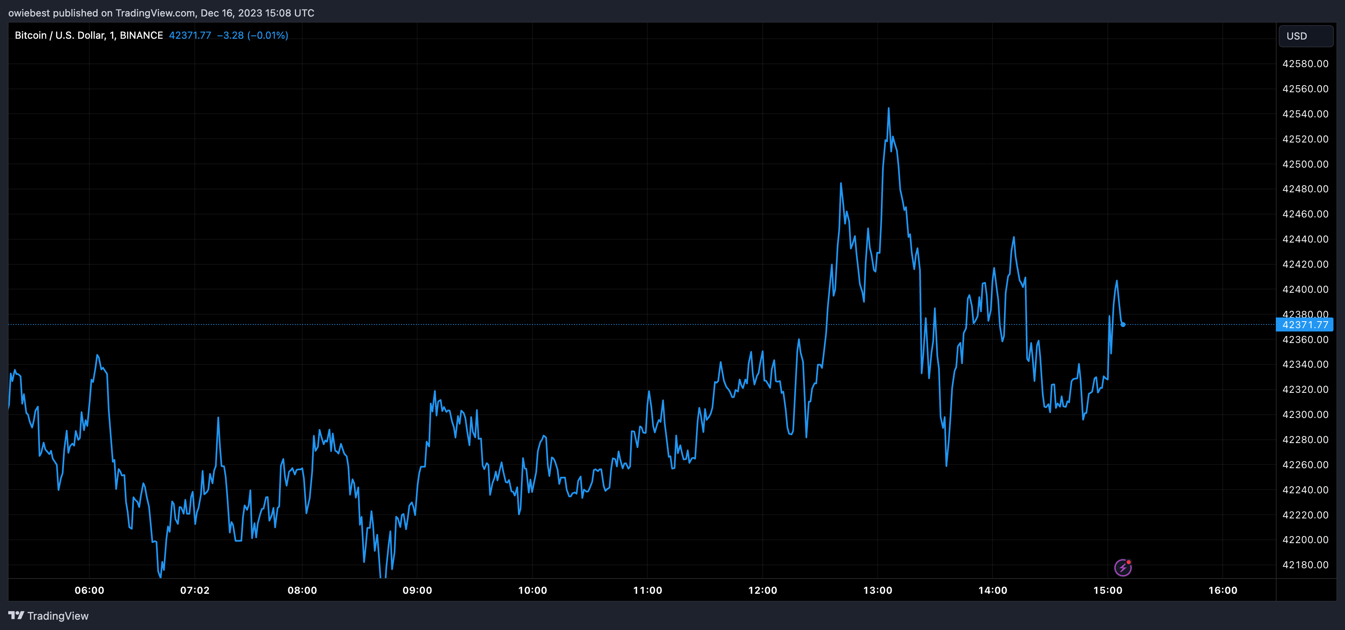Click the 42500.00 price axis label
Viewport: 1345px width, 630px height.
coord(1305,164)
